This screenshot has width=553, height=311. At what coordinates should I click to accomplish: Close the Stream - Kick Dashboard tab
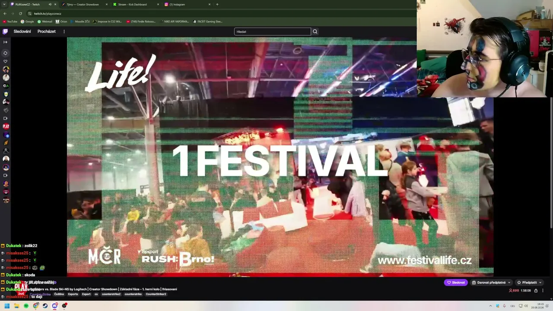pos(158,4)
